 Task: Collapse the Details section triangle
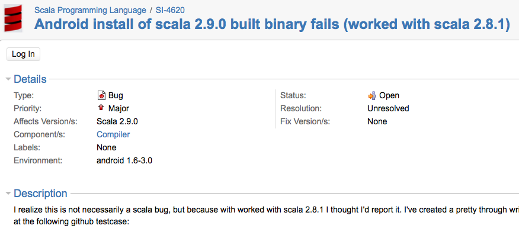pos(8,79)
